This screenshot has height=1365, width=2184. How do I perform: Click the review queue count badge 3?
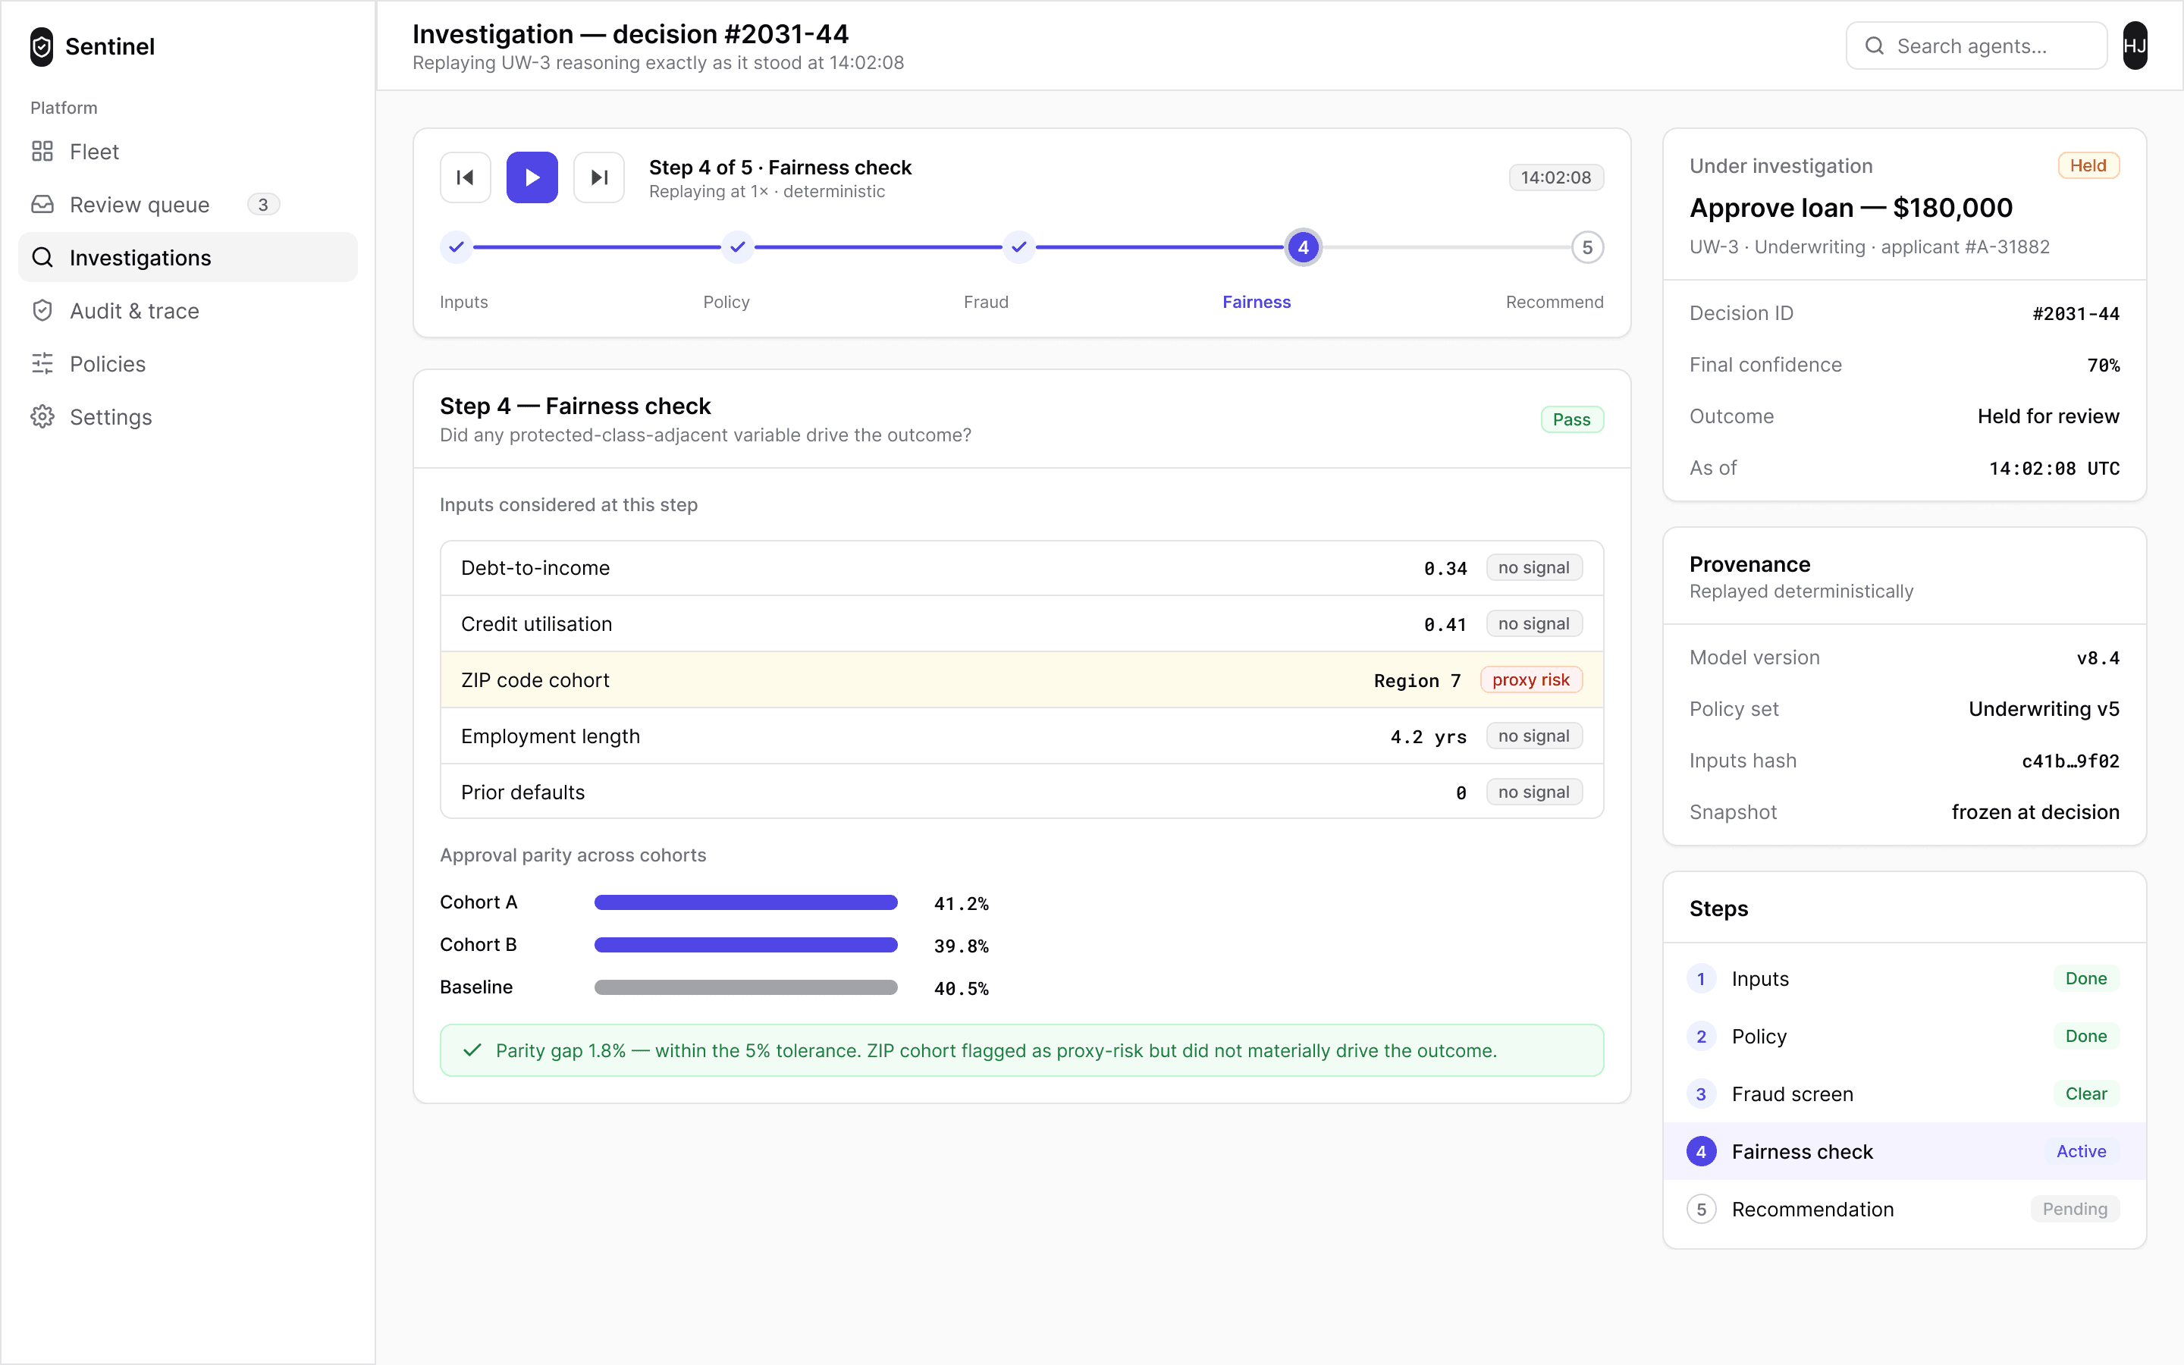pyautogui.click(x=262, y=205)
